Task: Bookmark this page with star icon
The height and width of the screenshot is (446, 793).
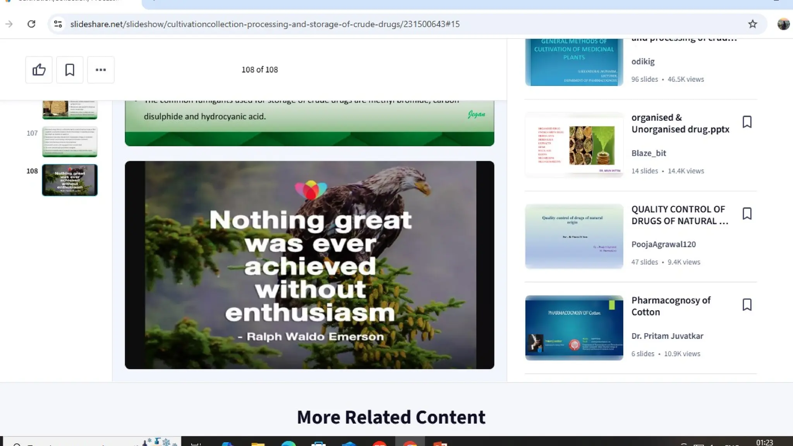Action: (x=752, y=24)
